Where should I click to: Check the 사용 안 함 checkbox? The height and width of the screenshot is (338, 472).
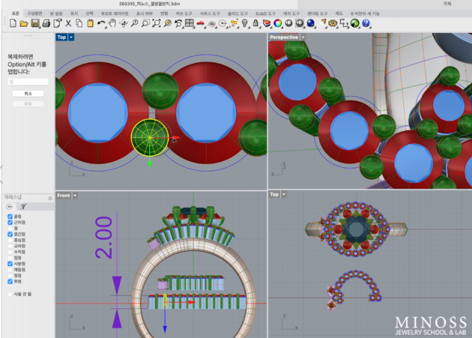[10, 294]
